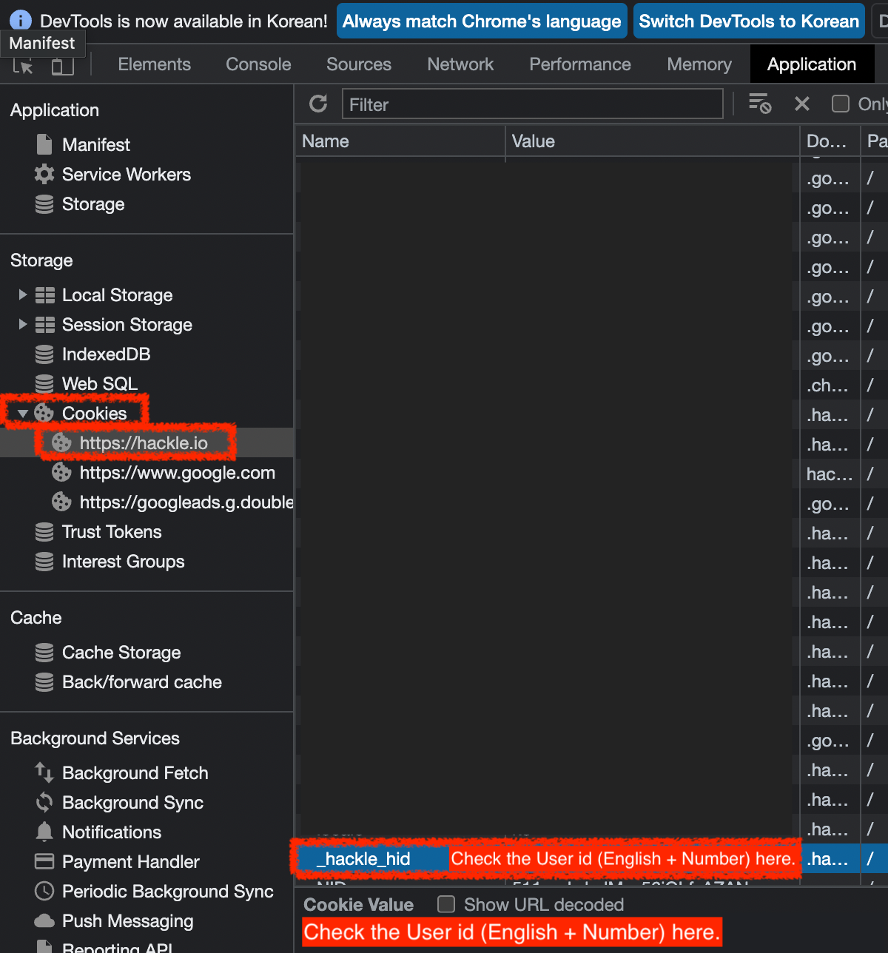Expand the Local Storage tree arrow

[x=23, y=294]
